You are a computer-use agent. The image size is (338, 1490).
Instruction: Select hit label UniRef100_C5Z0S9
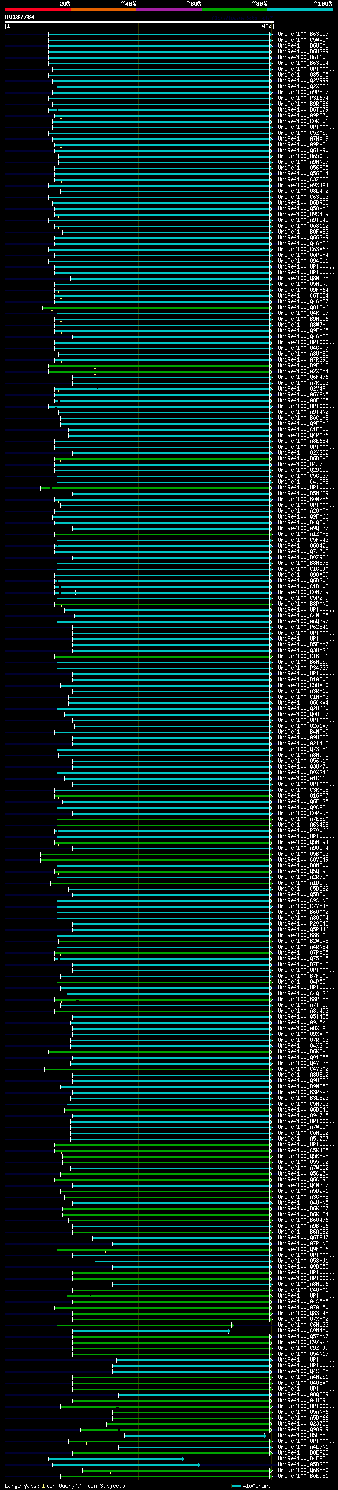click(303, 133)
